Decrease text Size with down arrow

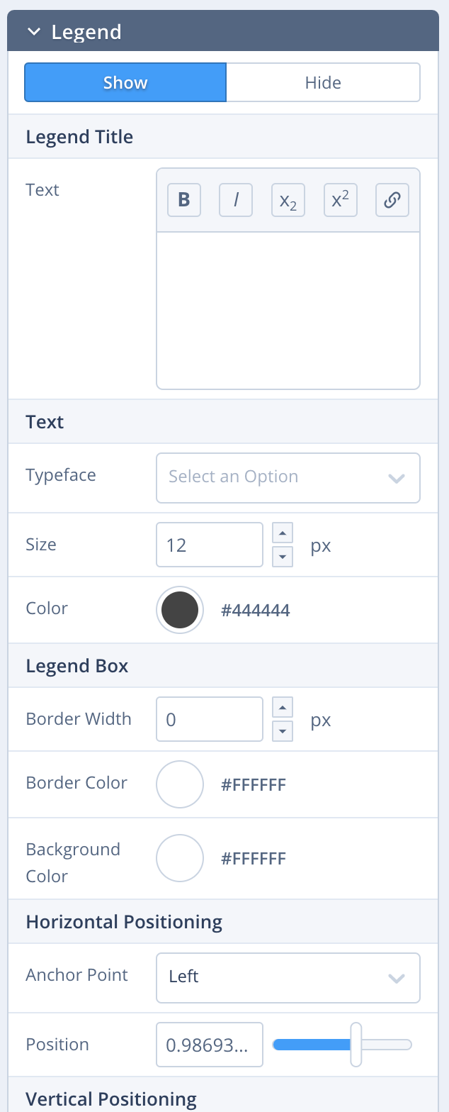coord(283,557)
